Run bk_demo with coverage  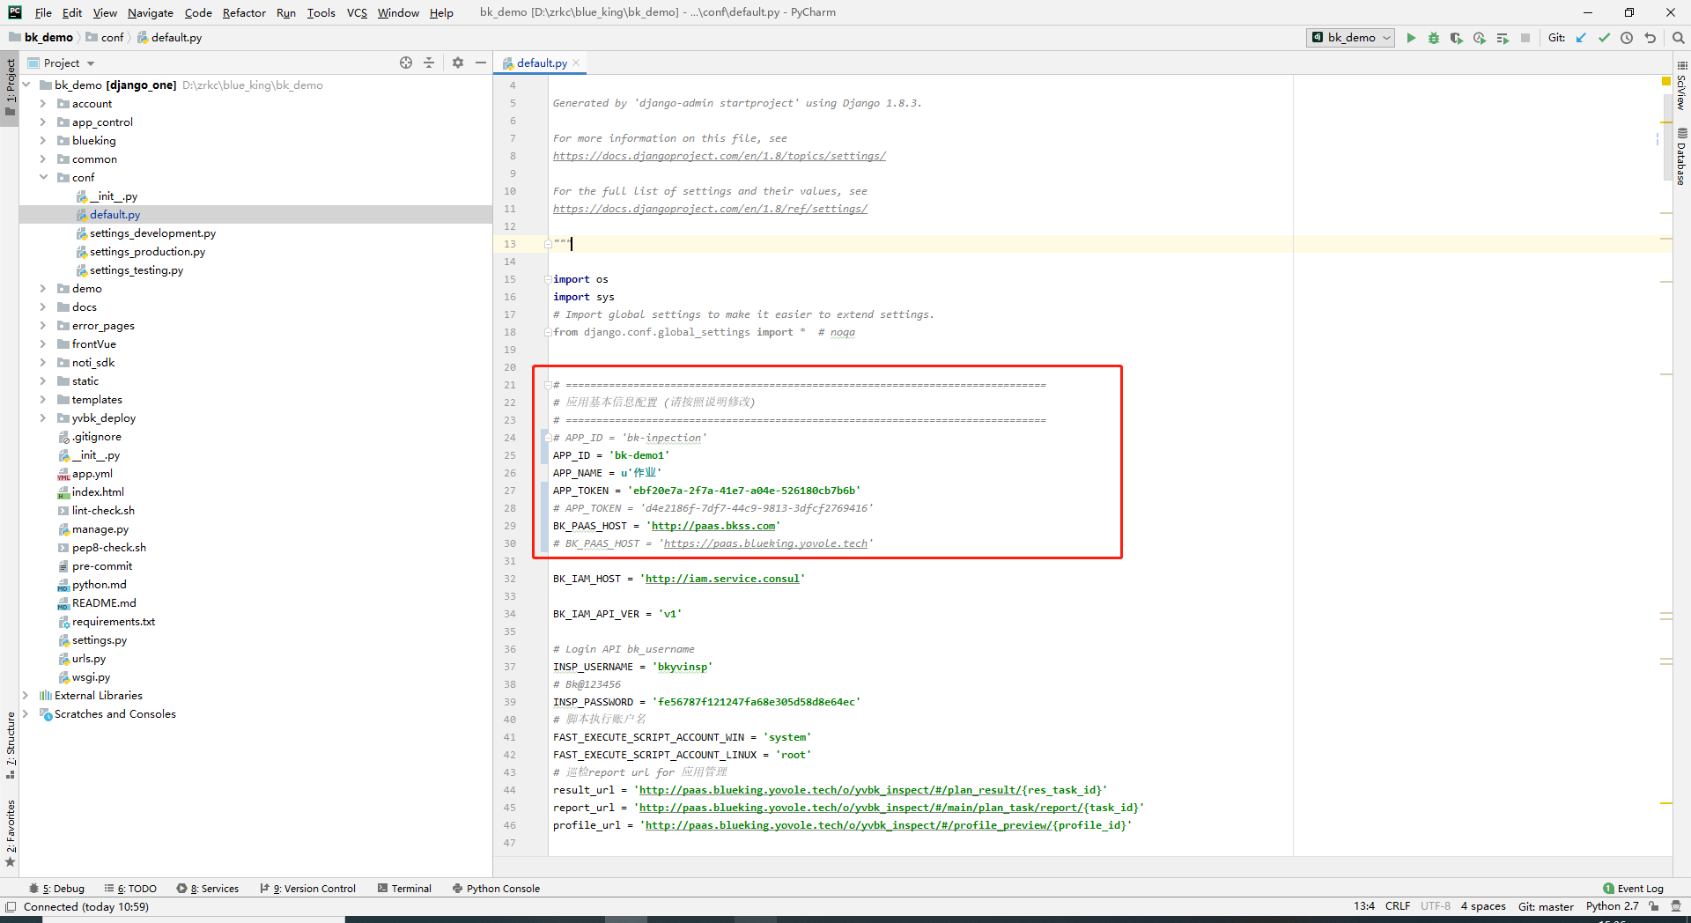pos(1457,38)
